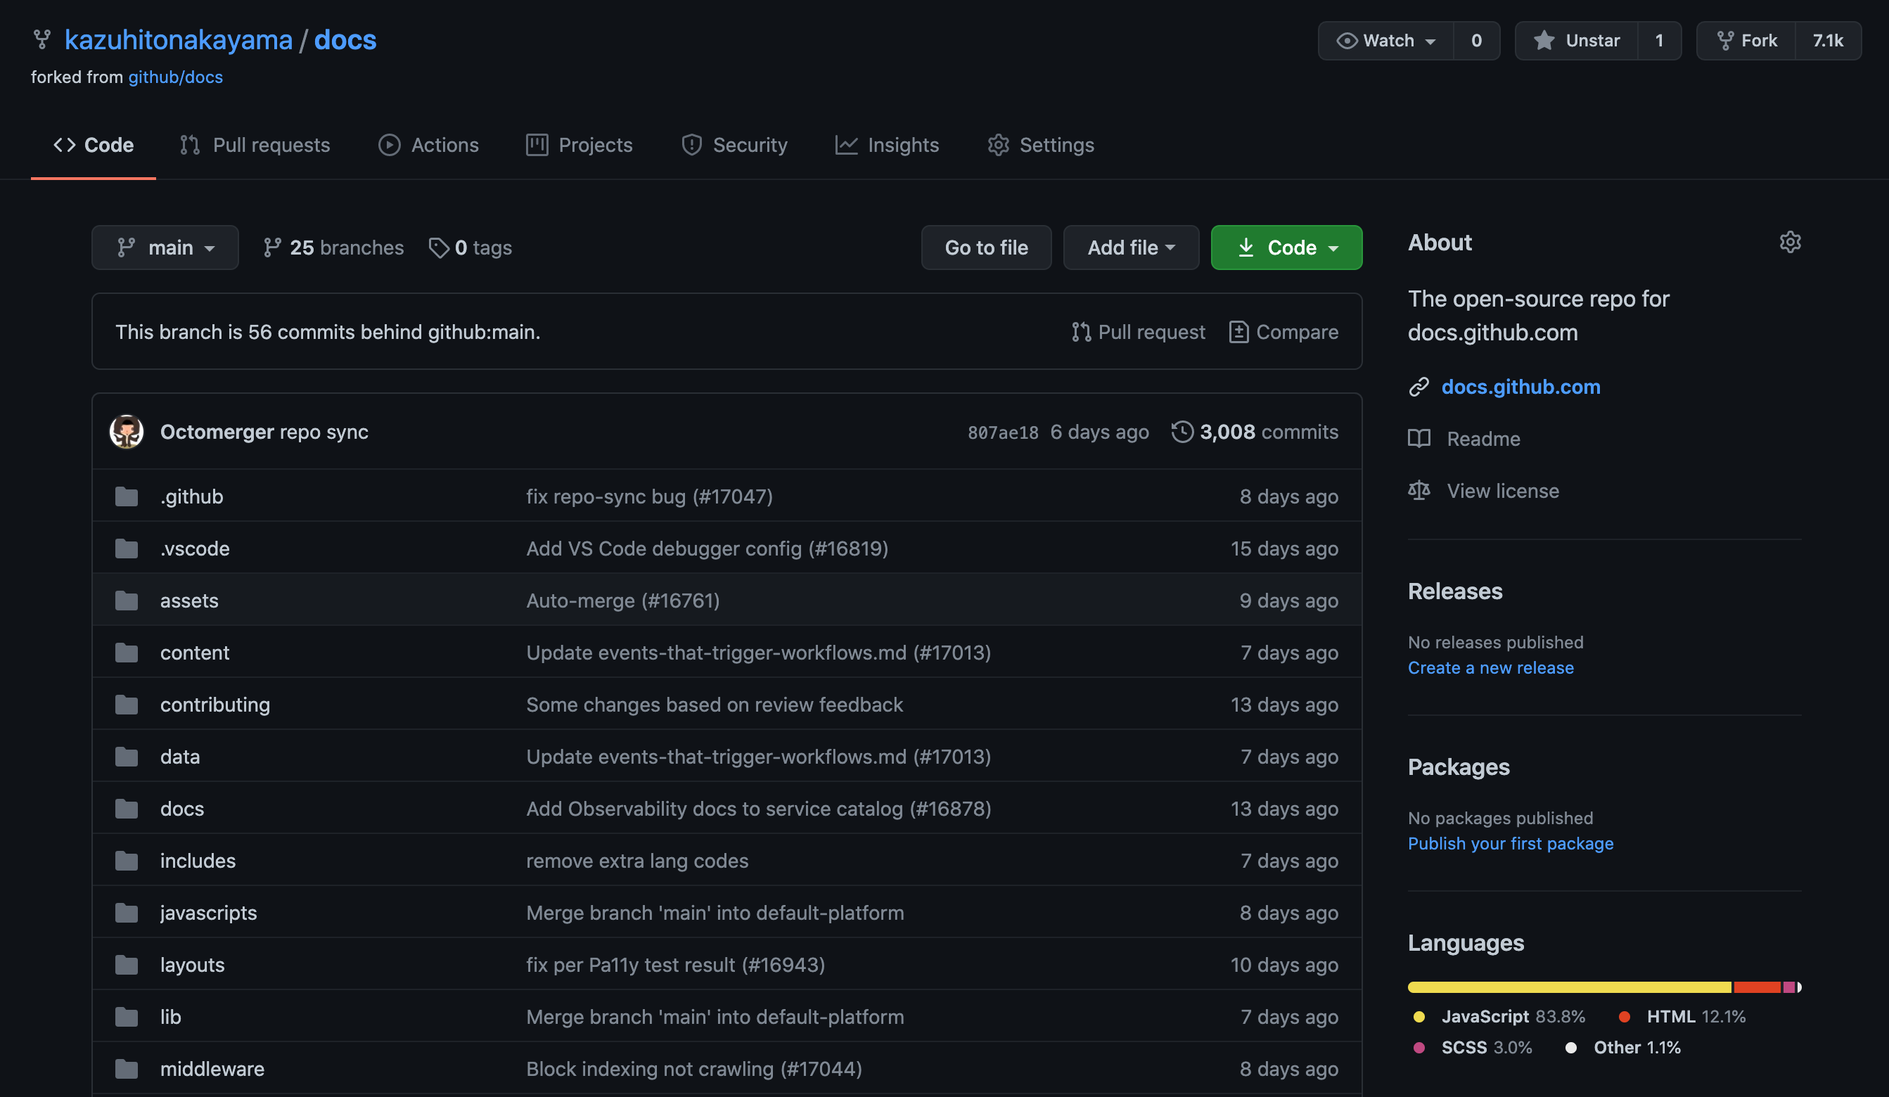Click the Octomerger avatar image
1889x1097 pixels.
[x=127, y=432]
